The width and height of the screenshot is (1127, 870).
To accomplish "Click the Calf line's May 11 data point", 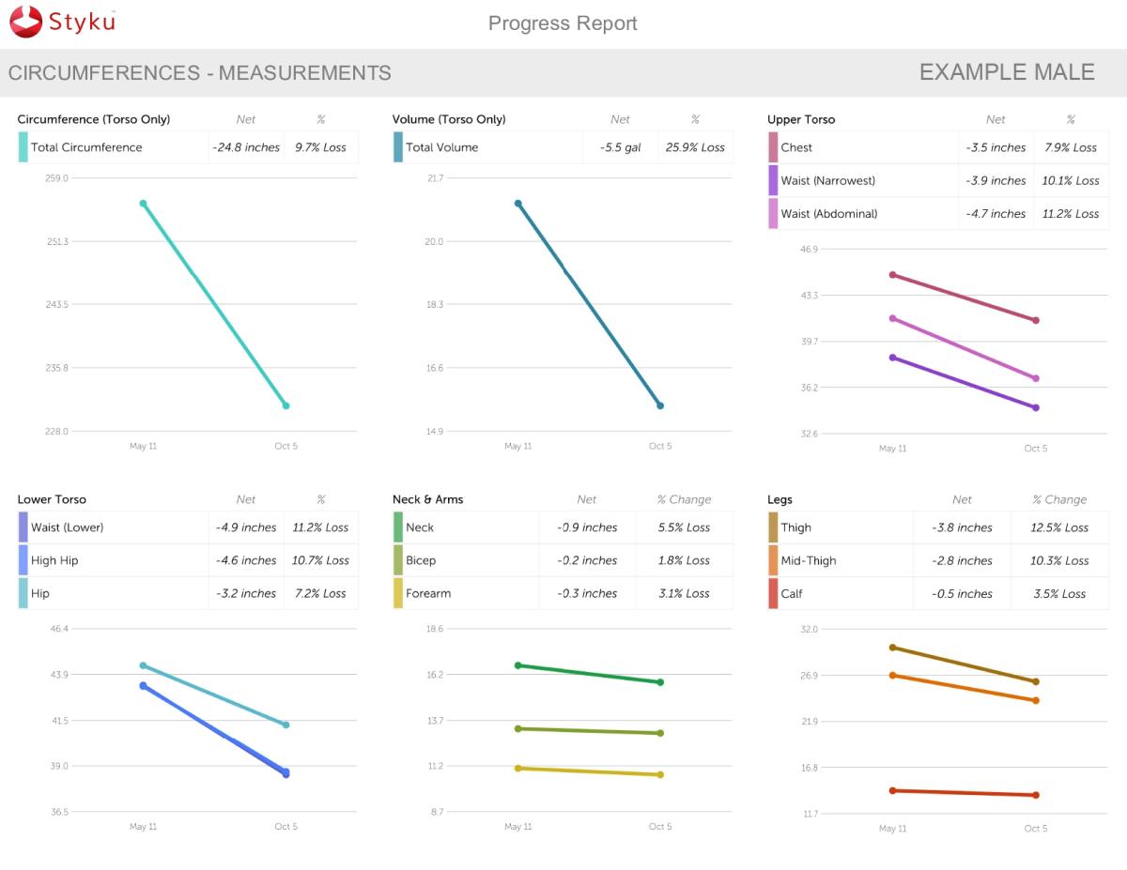I will click(x=892, y=790).
